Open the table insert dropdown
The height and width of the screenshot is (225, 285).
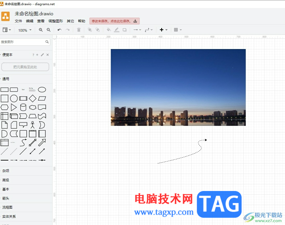[178, 30]
